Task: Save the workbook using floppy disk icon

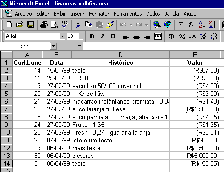Action: 31,25
